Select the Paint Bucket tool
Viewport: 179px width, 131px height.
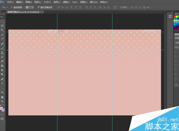click(2, 66)
